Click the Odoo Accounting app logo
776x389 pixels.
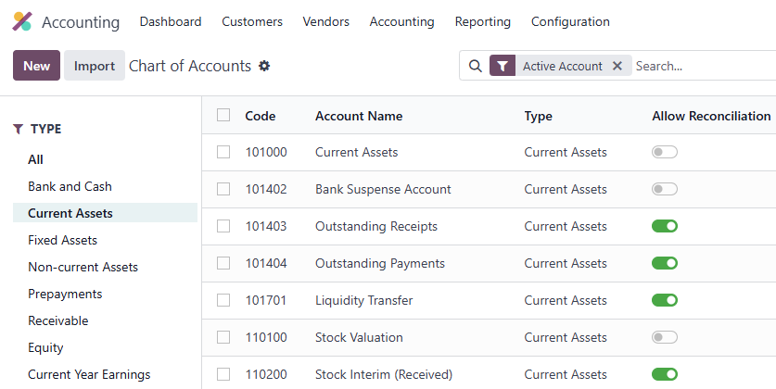22,21
